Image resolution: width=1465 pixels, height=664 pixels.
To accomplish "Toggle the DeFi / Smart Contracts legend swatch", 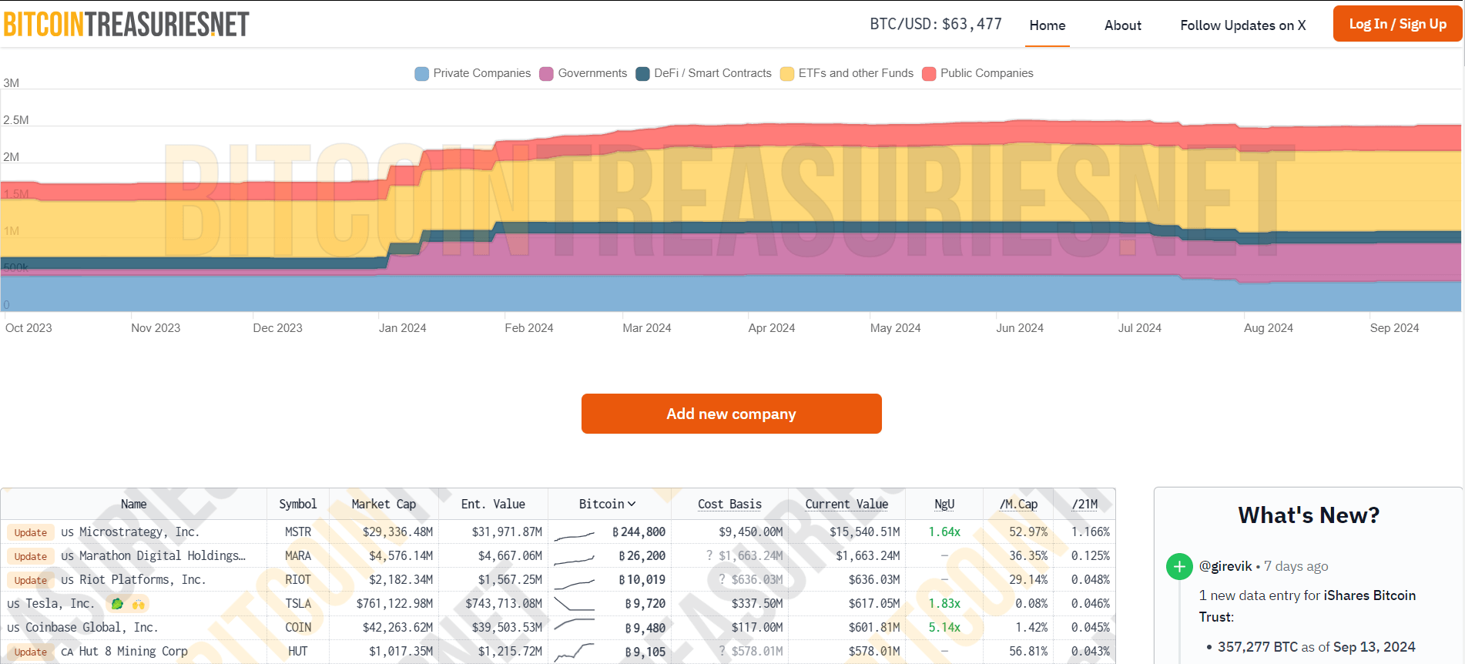I will tap(642, 73).
